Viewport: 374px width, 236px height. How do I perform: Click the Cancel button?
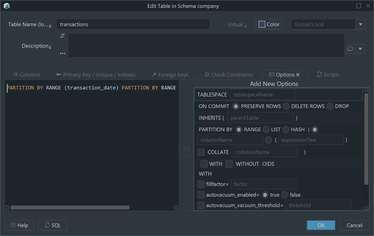354,225
